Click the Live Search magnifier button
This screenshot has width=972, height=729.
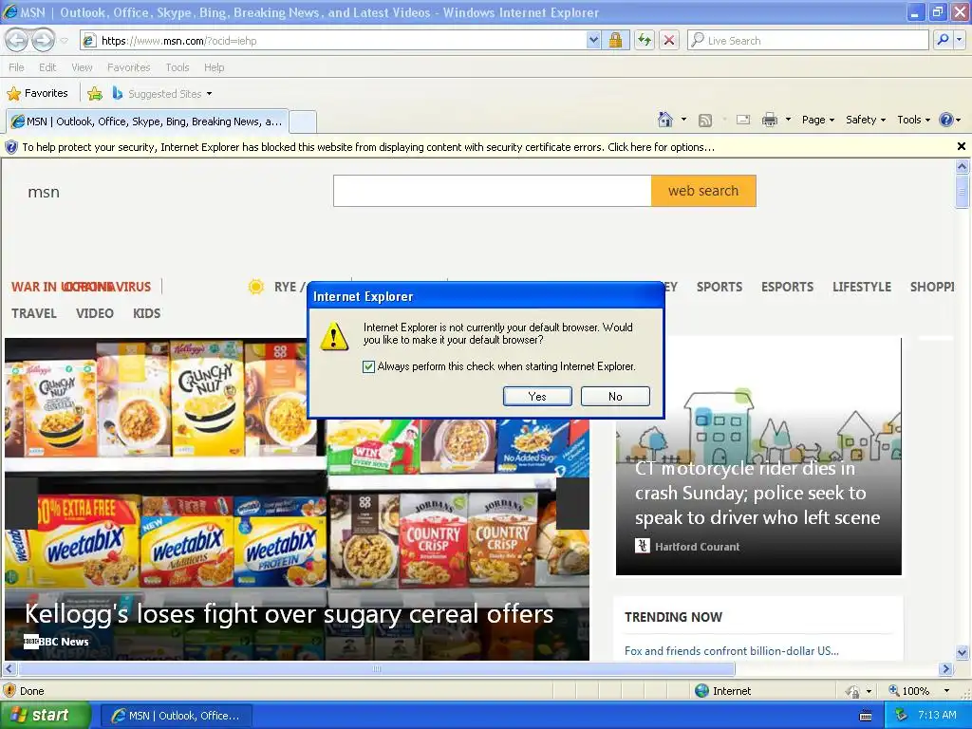pyautogui.click(x=943, y=40)
